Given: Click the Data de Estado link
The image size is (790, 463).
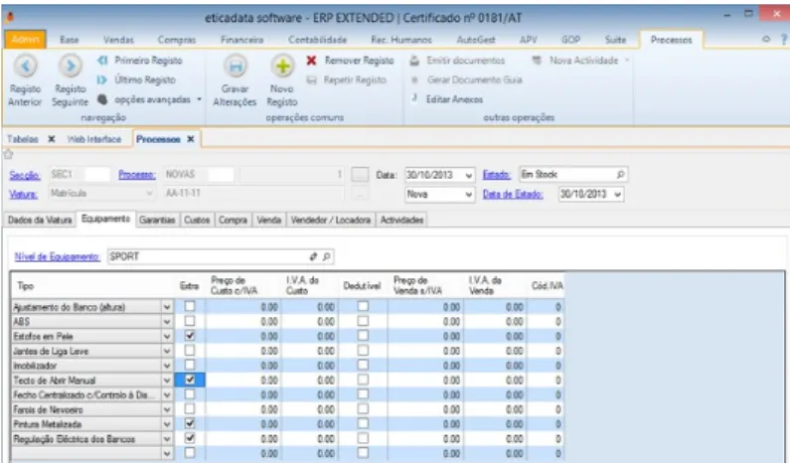Looking at the screenshot, I should pyautogui.click(x=513, y=194).
